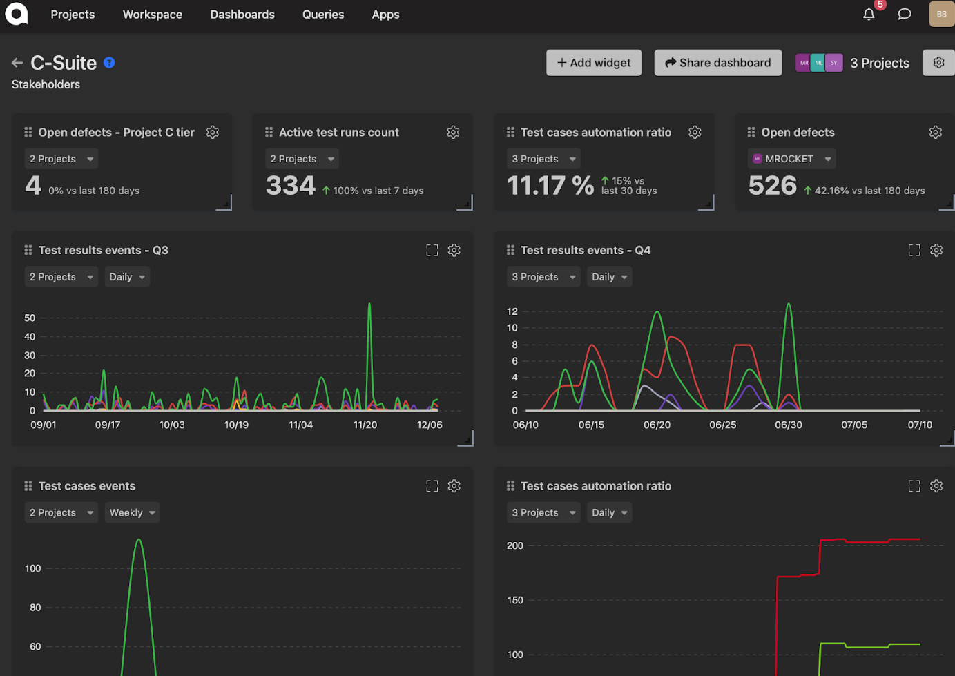Expand the 3 Projects dropdown in Q4 widget
Screen dimensions: 955x676
(543, 277)
